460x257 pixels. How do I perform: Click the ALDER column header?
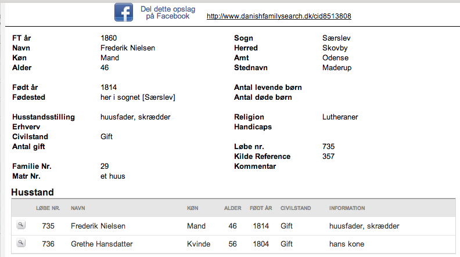(233, 208)
